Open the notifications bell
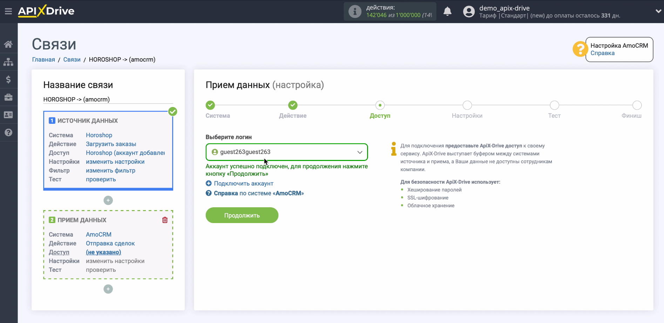 pyautogui.click(x=447, y=11)
